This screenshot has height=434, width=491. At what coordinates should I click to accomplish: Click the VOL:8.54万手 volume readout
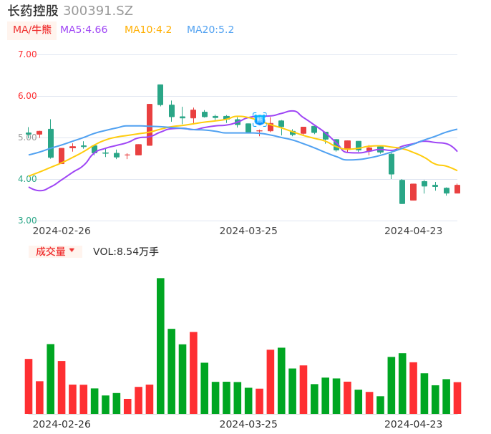click(x=126, y=251)
